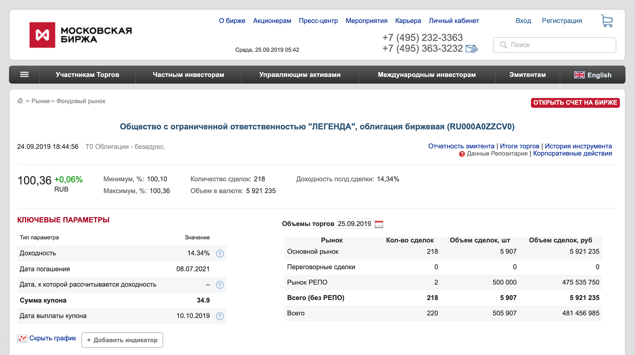Click the value 475 535 750

coord(581,282)
